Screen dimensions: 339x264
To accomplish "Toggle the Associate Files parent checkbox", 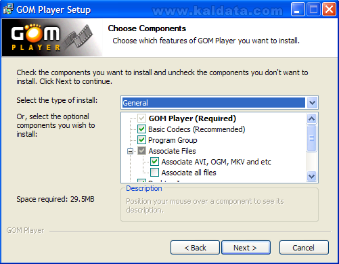I will pyautogui.click(x=141, y=151).
